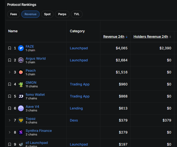Screen dimensions: 177x147
Task: Click the FAZE logo icon
Action: 21,48
